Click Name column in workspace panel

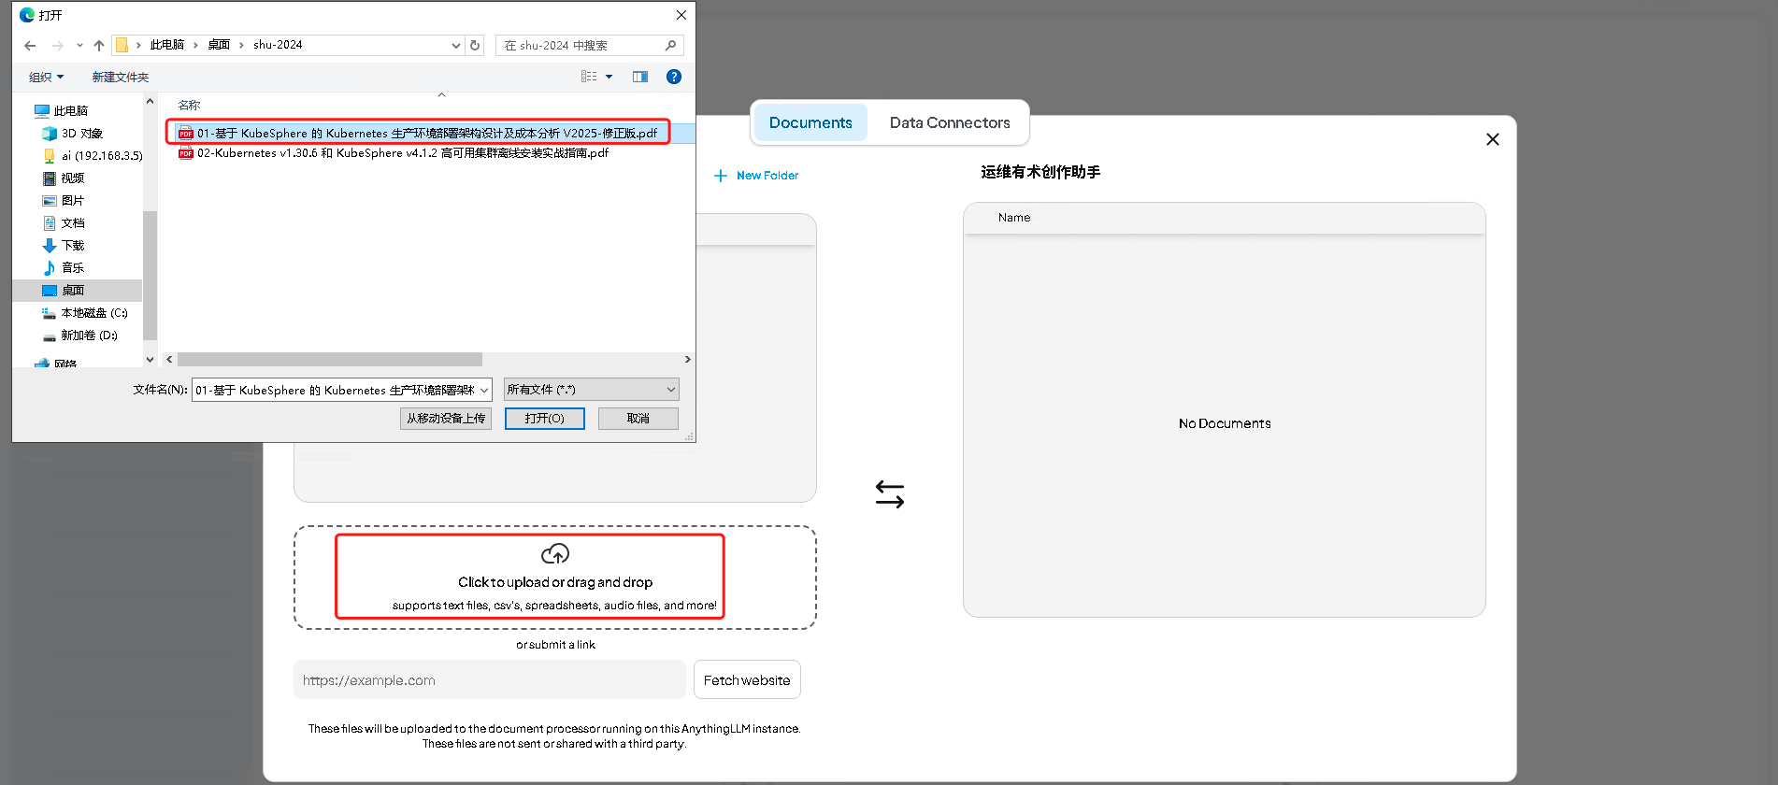[x=1014, y=218]
